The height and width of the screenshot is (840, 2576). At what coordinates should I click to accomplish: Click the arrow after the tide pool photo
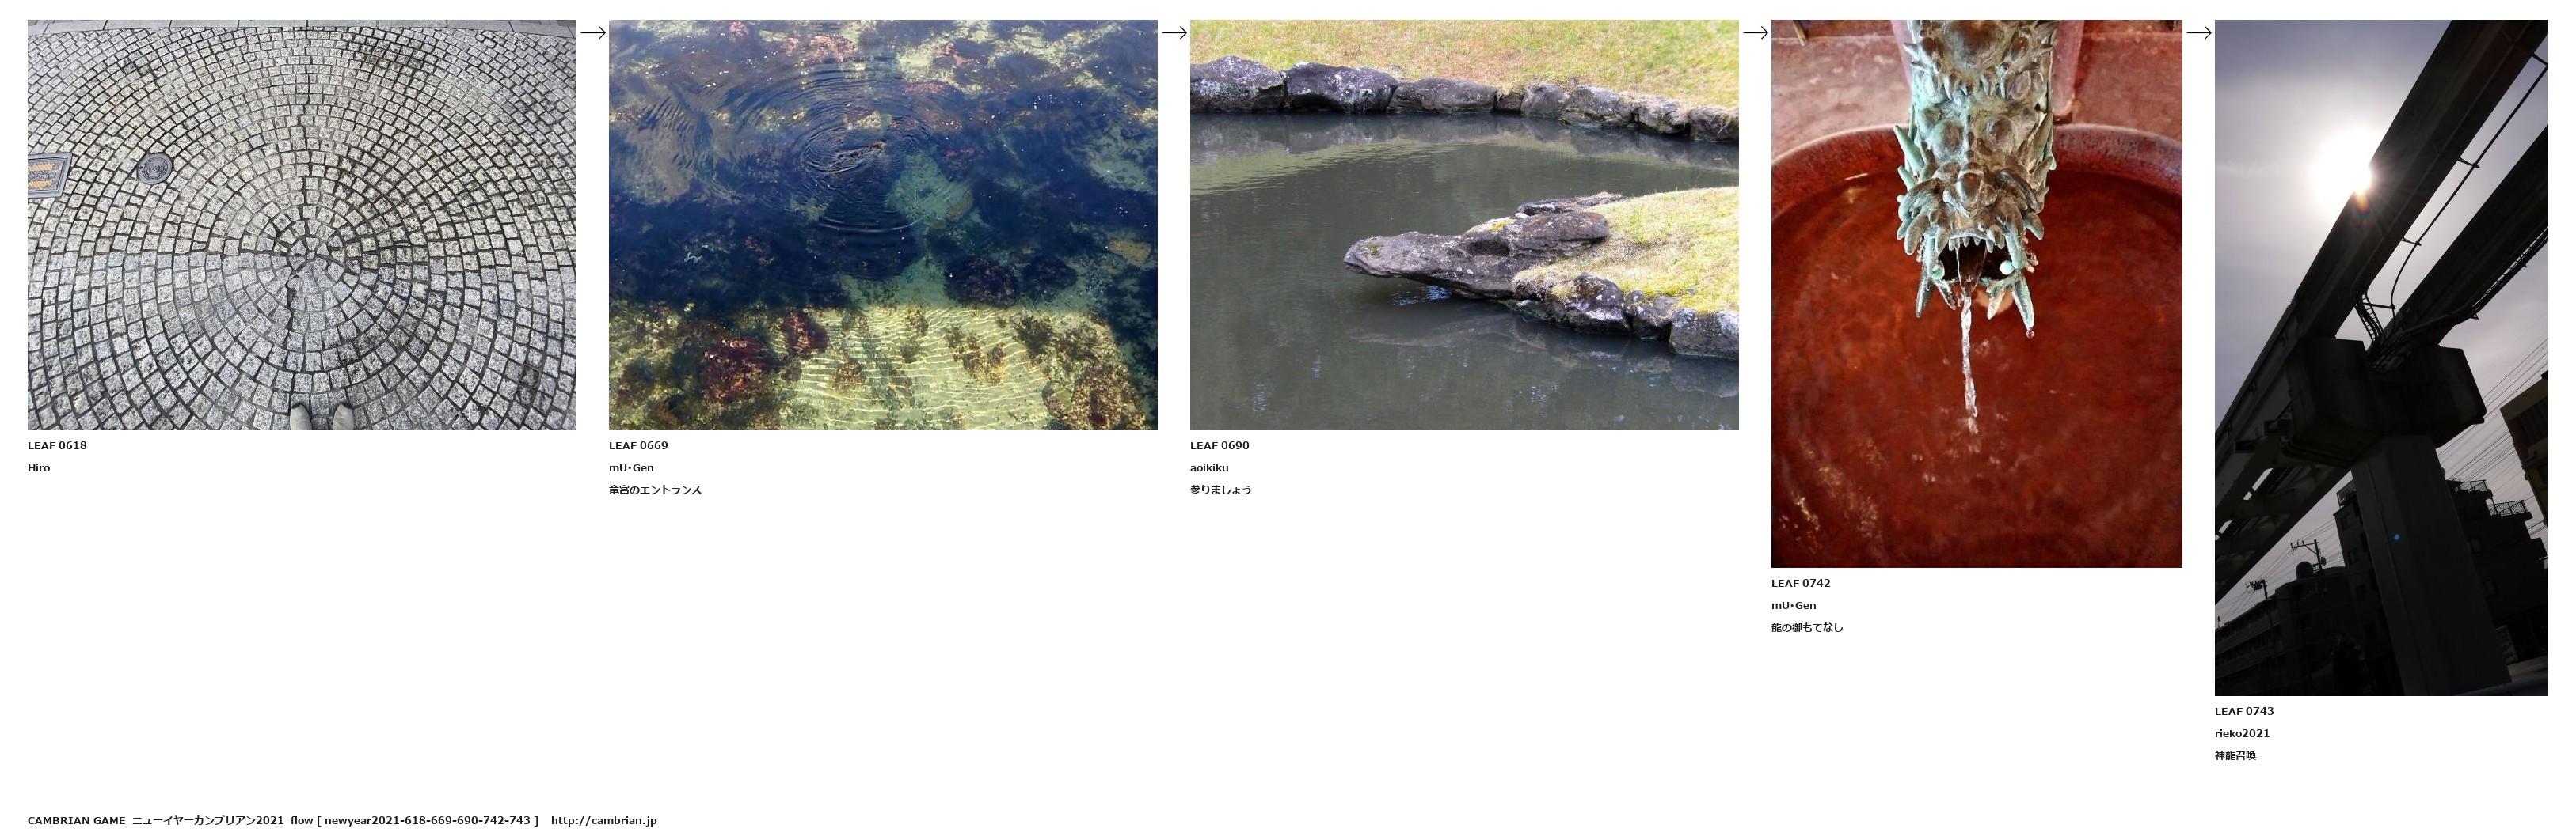pyautogui.click(x=1174, y=33)
